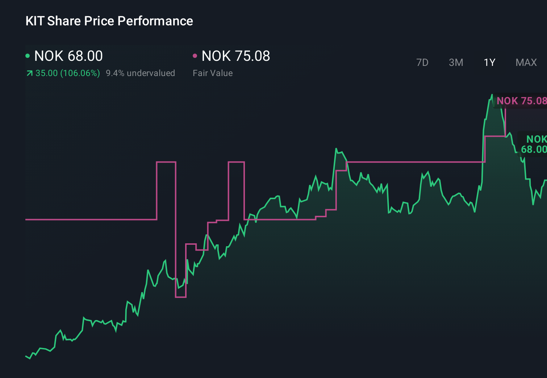Viewport: 547px width, 378px height.
Task: Click the green share price dot indicator
Action: coord(28,55)
